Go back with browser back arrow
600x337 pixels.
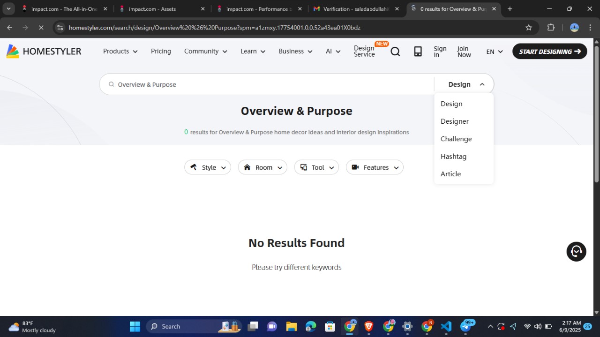pos(10,28)
